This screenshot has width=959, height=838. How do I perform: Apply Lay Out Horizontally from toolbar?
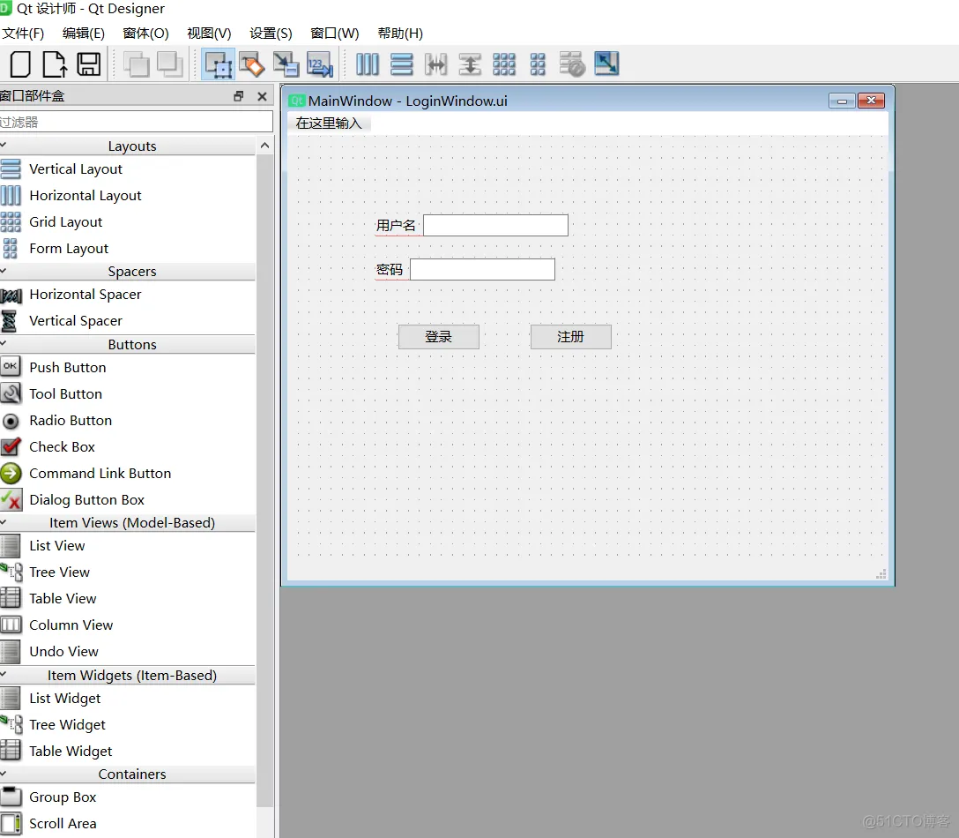(368, 64)
